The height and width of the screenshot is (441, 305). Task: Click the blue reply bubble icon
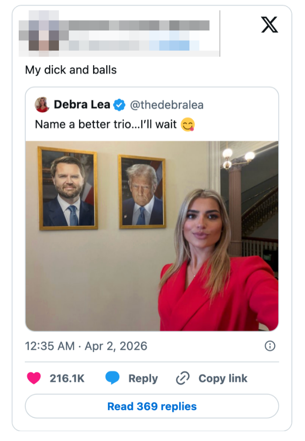pyautogui.click(x=112, y=378)
